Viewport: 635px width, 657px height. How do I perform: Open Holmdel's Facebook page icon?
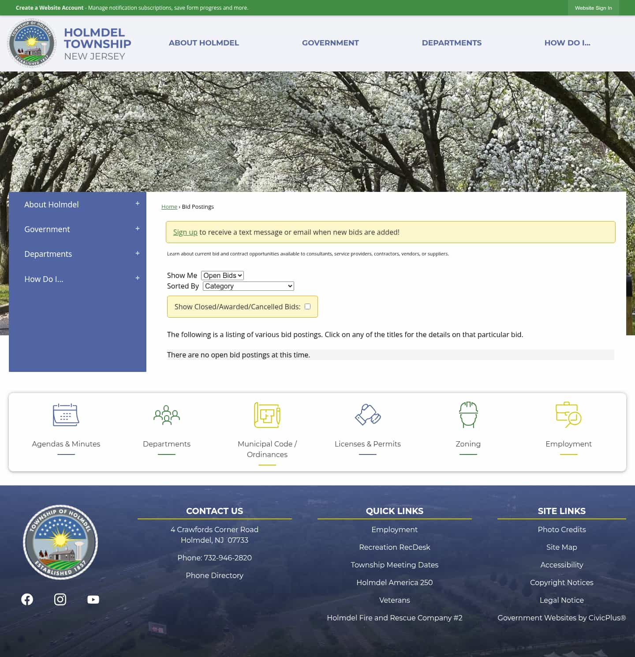pos(27,599)
